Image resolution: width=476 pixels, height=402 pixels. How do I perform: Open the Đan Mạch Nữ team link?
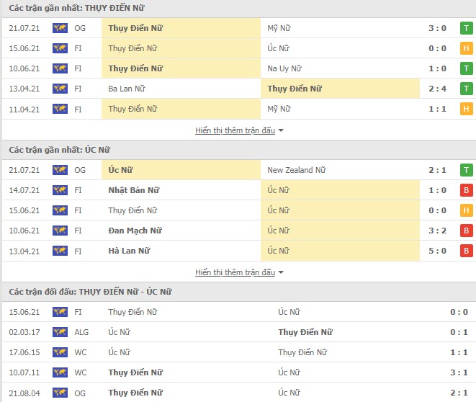click(x=135, y=231)
